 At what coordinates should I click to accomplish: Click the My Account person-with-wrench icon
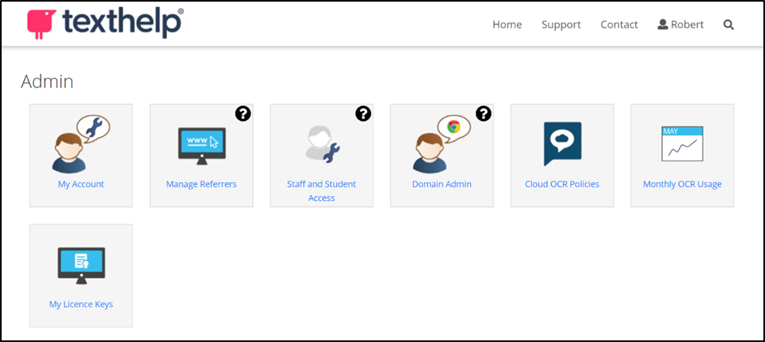(x=81, y=144)
